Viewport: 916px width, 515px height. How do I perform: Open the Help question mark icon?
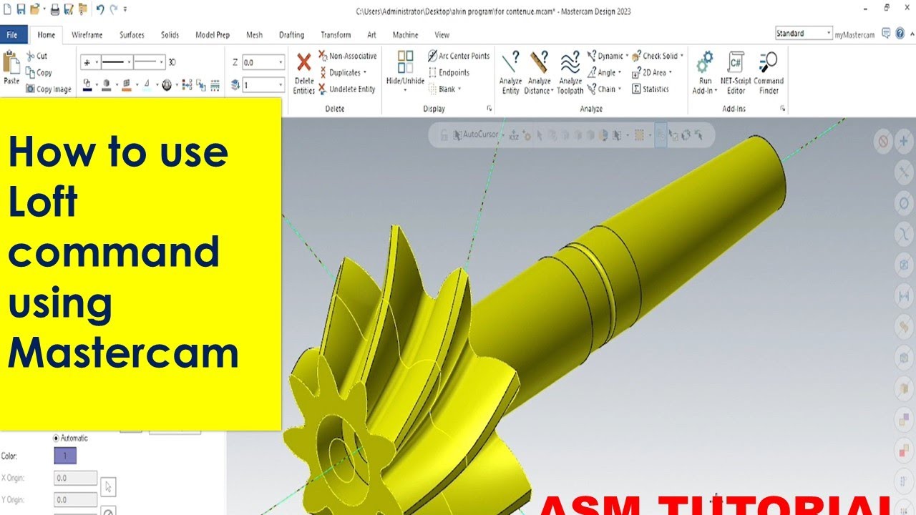point(900,34)
